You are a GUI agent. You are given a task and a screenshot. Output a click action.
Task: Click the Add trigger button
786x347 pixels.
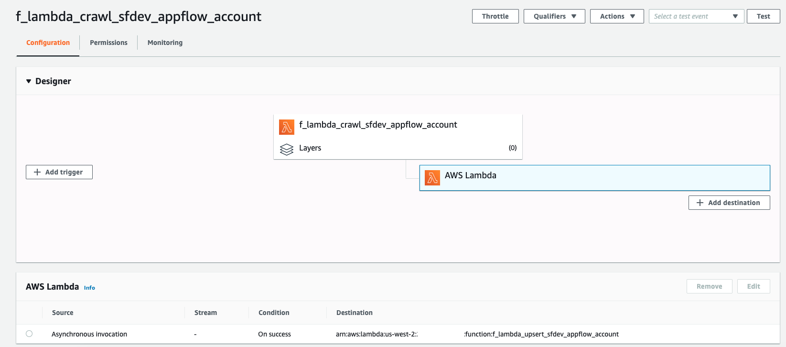pos(59,172)
